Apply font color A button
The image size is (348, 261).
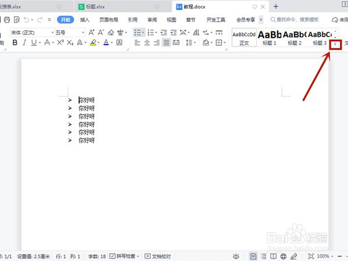(x=106, y=42)
